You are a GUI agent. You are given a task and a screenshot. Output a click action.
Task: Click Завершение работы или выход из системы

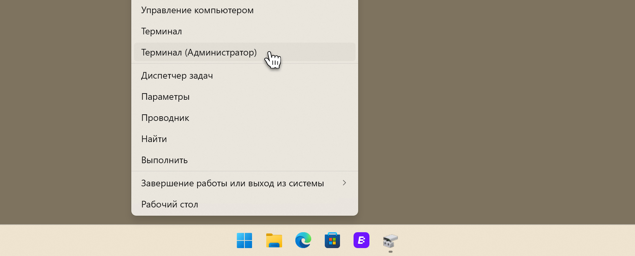233,183
